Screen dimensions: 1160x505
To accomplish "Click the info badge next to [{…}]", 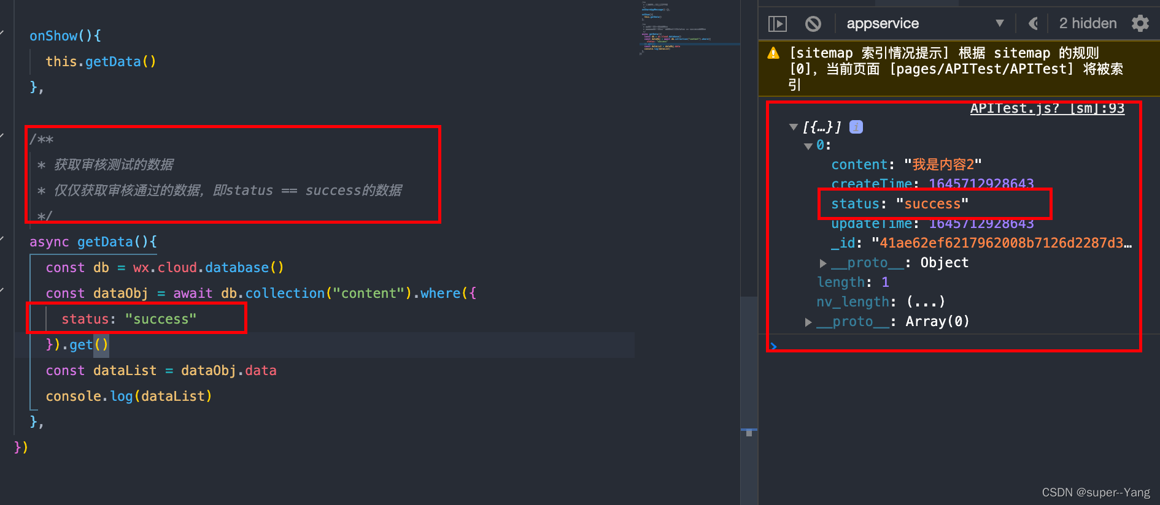I will pyautogui.click(x=856, y=127).
